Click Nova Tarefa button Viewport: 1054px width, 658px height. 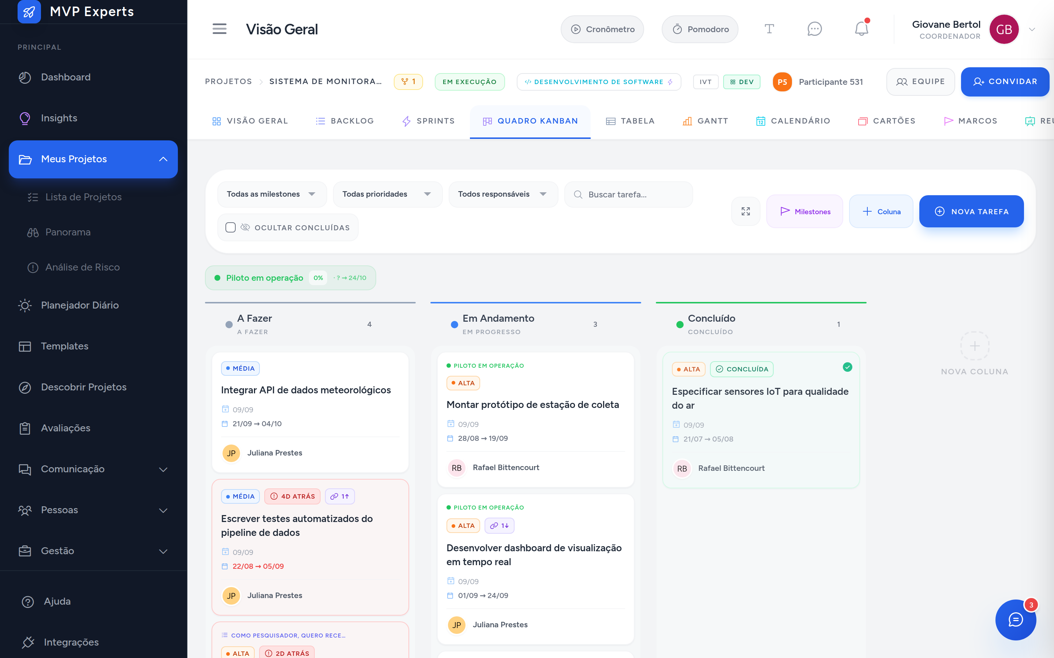click(x=971, y=212)
